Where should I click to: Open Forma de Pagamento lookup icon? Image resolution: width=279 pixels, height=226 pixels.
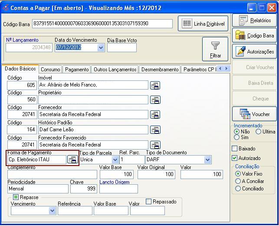72,160
